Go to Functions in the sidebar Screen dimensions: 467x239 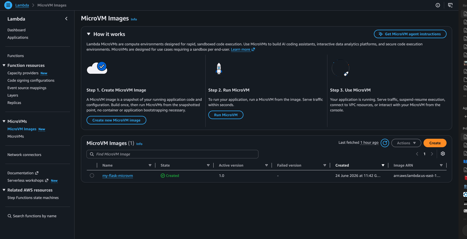[x=16, y=56]
